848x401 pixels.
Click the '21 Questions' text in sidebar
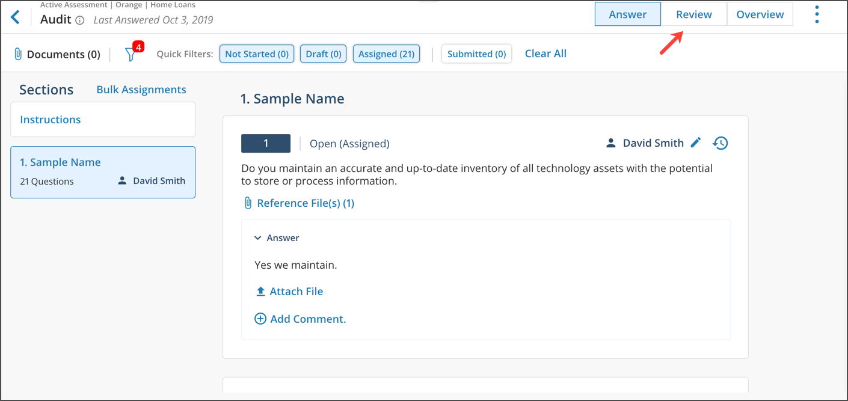coord(47,182)
